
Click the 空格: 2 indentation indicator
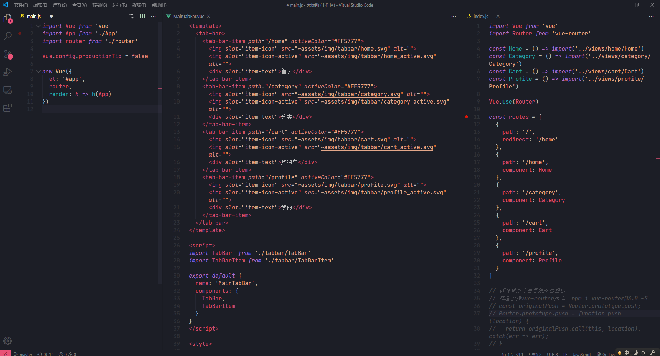[x=535, y=354]
